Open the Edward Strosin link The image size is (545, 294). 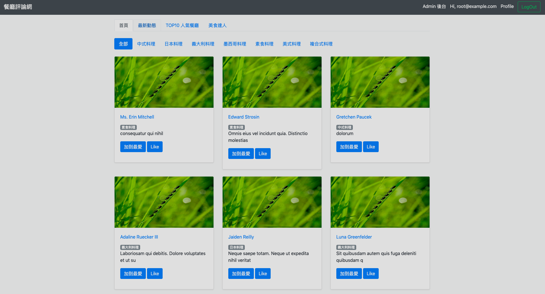244,117
